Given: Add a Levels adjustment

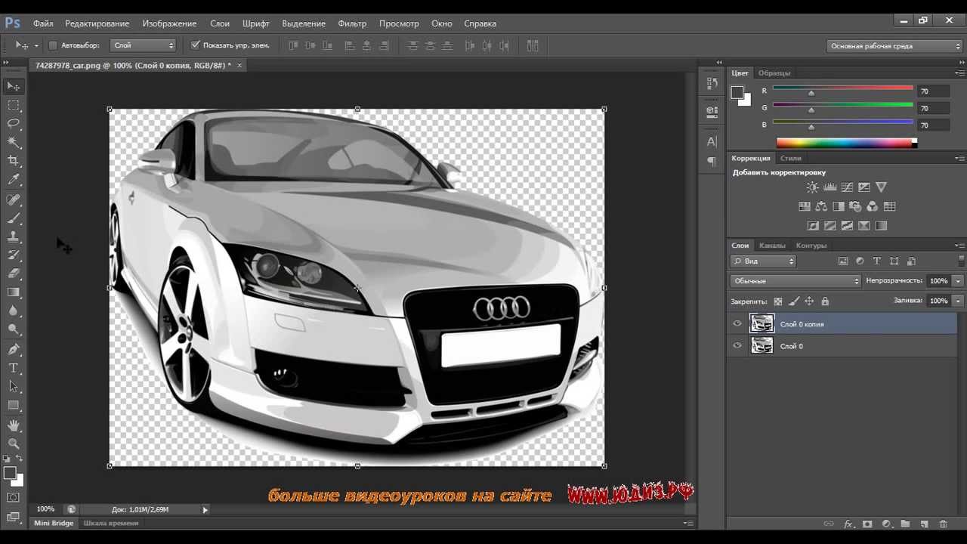Looking at the screenshot, I should pyautogui.click(x=830, y=187).
